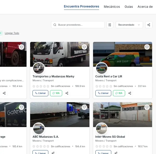Image resolution: width=156 pixels, height=154 pixels.
Task: Favorite Transportes y Mudanzas Marky with heart
Action: 84,47
